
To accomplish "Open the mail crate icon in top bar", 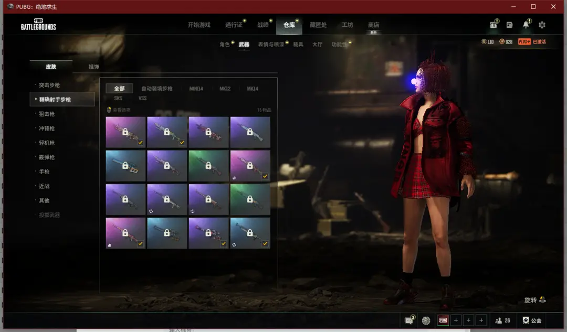I will [x=493, y=25].
